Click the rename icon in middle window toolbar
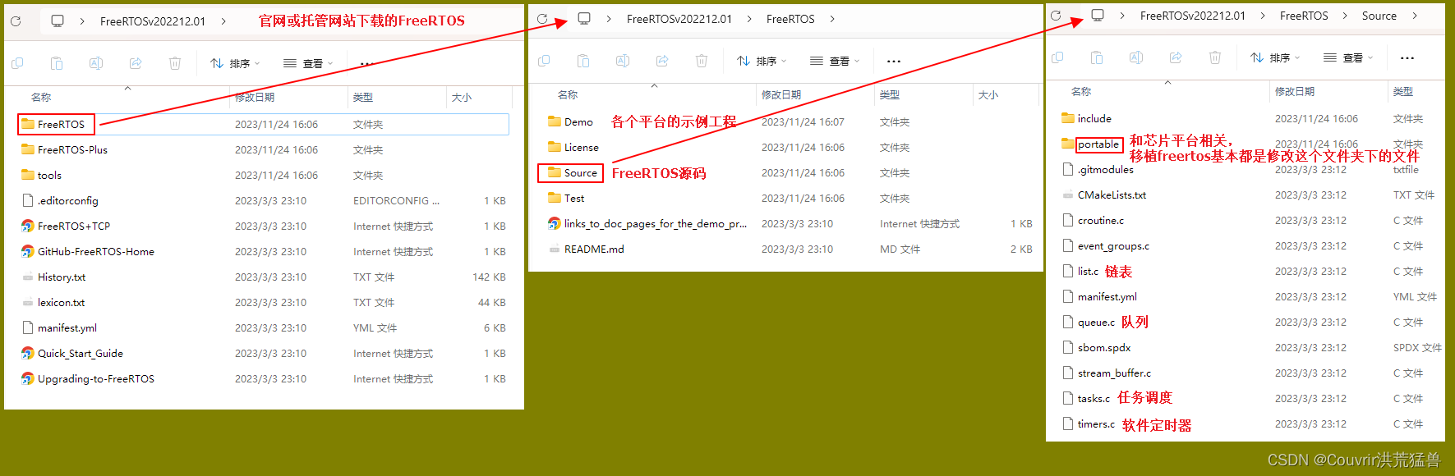The height and width of the screenshot is (476, 1455). 623,61
